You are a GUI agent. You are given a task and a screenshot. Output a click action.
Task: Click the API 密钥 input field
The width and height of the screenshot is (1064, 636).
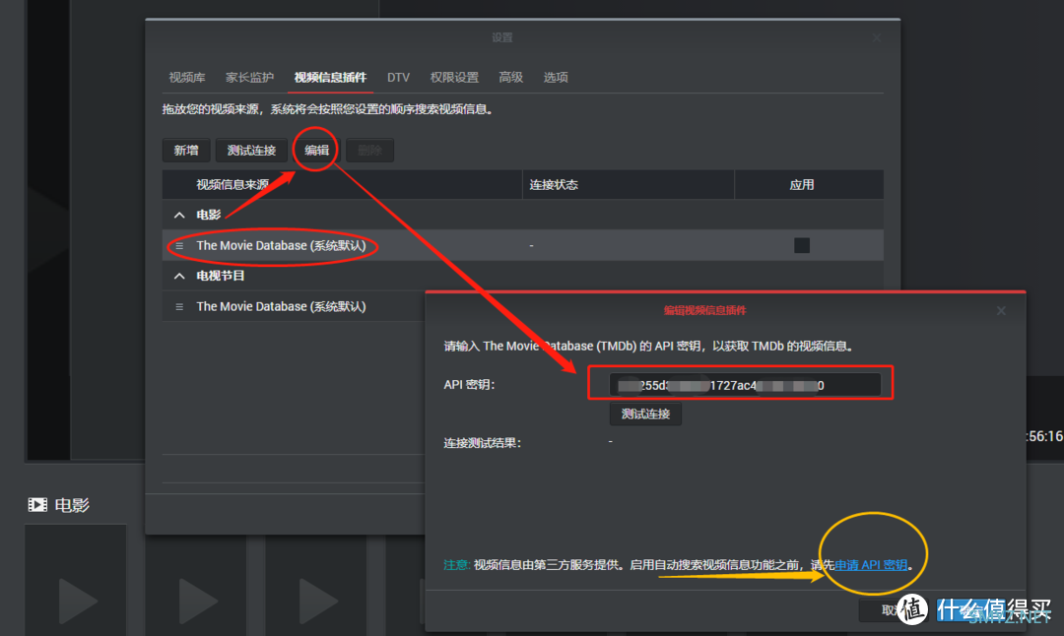coord(745,384)
